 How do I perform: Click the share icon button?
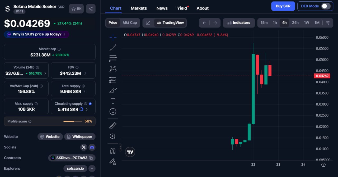[91, 9]
